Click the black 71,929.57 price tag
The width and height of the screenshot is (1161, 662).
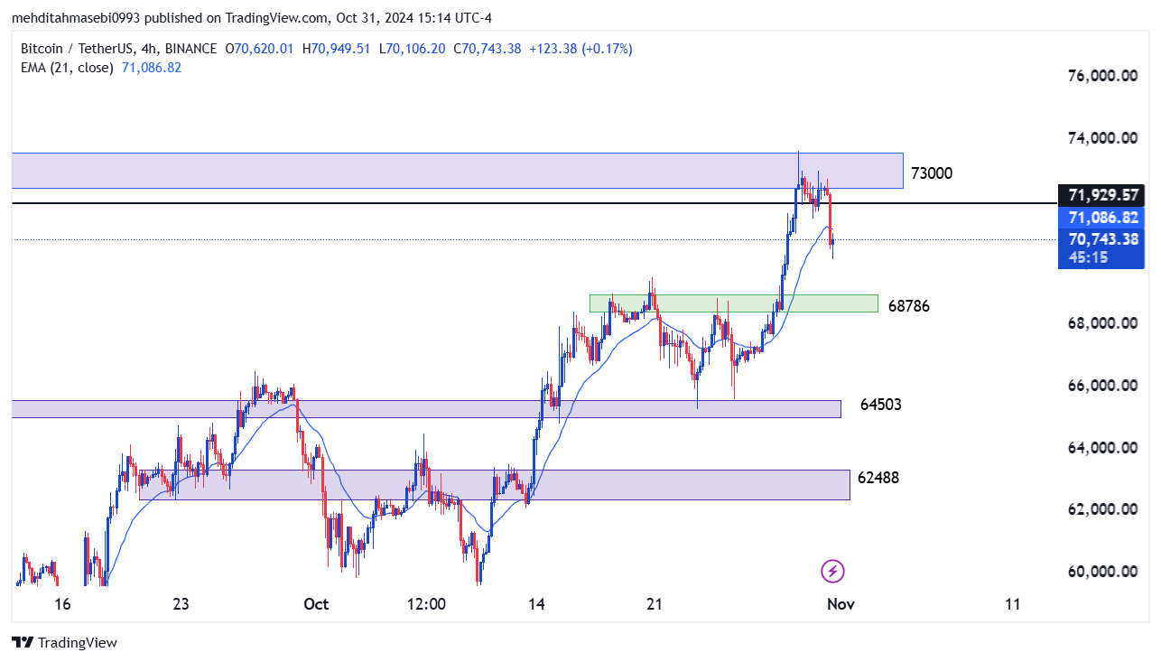[x=1101, y=195]
